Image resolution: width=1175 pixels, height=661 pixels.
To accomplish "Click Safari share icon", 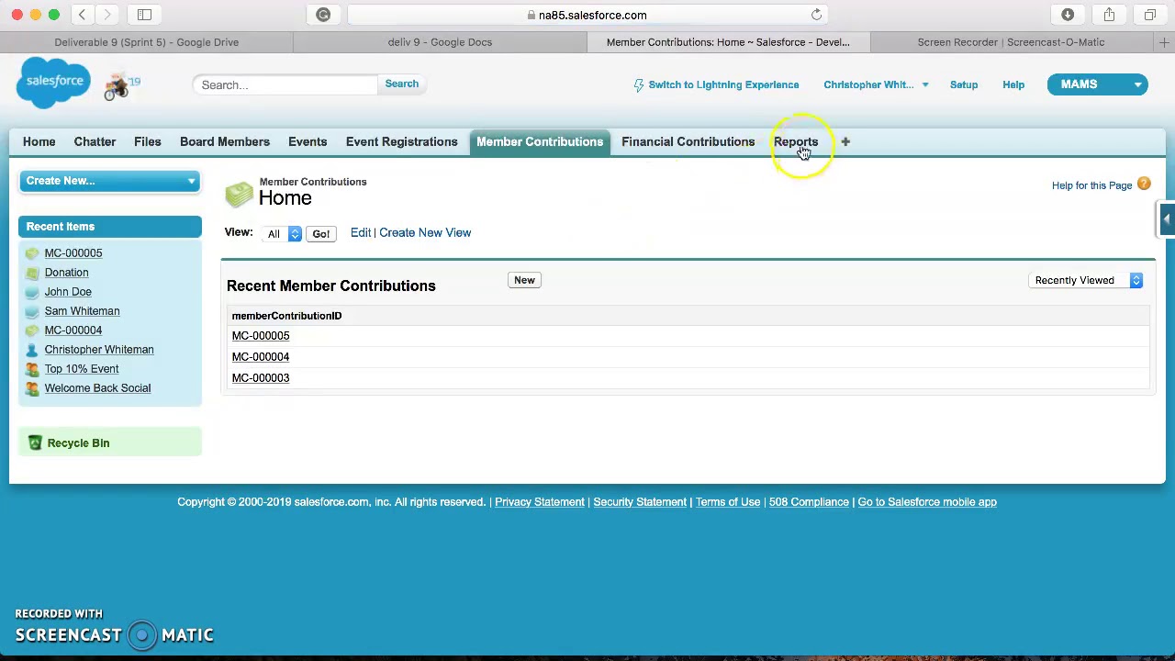I will (1109, 15).
